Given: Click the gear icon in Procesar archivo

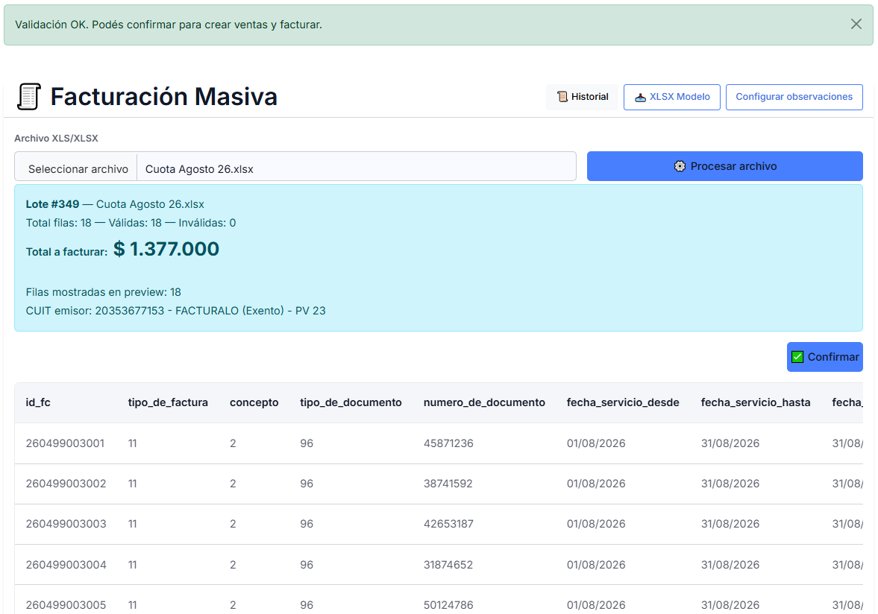Looking at the screenshot, I should coord(680,166).
